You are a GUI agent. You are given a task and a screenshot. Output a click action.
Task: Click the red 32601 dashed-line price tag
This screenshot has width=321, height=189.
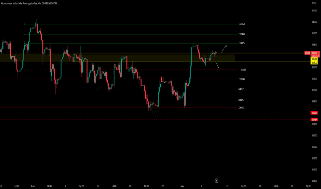point(314,113)
